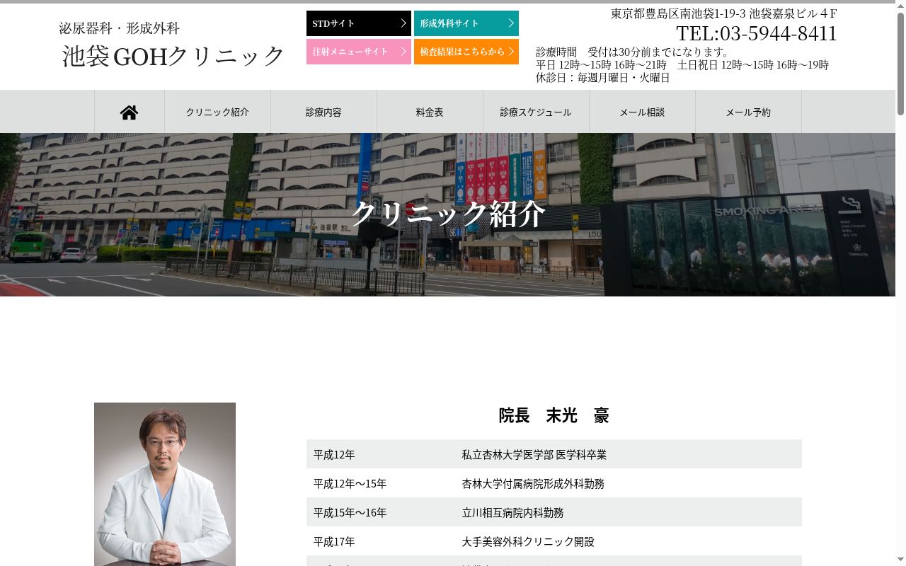Click the cell 私立杏林大学医学部 医学科卒業
The height and width of the screenshot is (566, 906).
tap(534, 454)
